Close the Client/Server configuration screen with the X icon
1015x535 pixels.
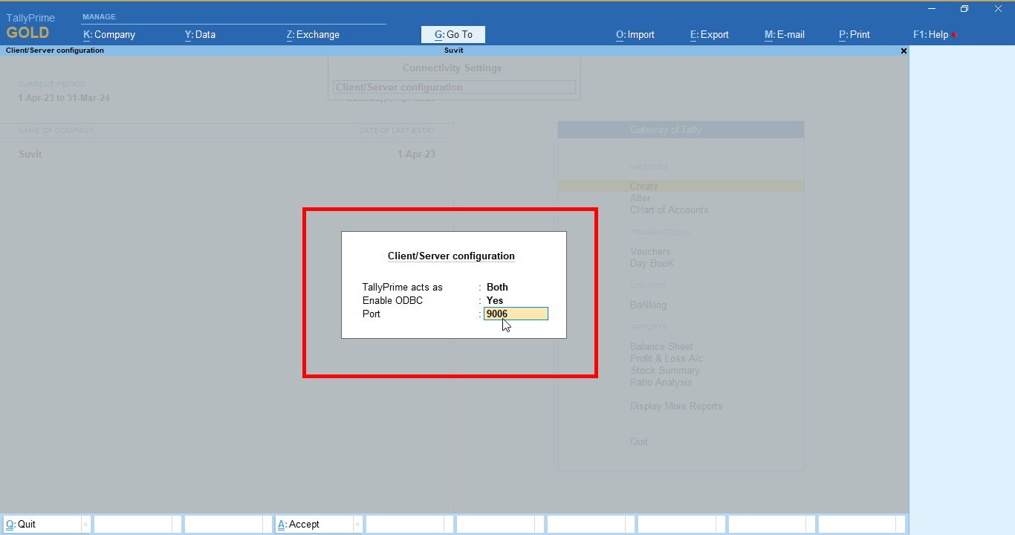(904, 51)
